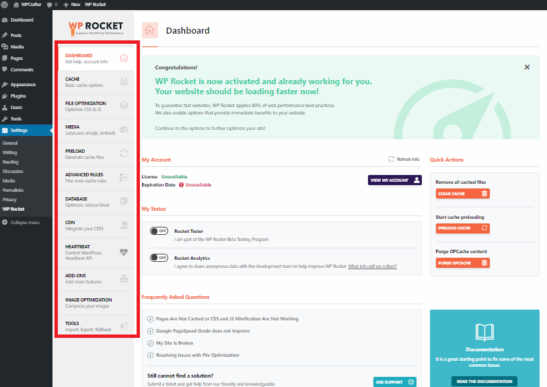Click the orange home icon in page header
The height and width of the screenshot is (387, 547).
(x=149, y=30)
